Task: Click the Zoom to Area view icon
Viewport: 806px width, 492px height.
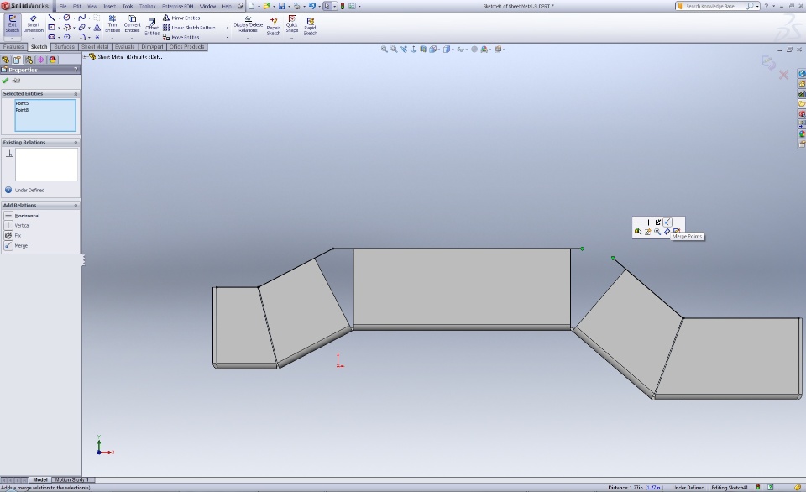Action: coord(394,50)
